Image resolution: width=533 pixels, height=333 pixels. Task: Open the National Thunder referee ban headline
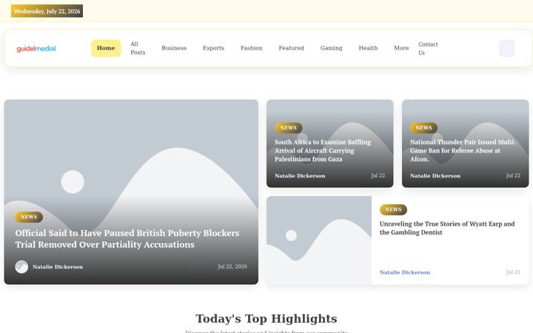[463, 150]
